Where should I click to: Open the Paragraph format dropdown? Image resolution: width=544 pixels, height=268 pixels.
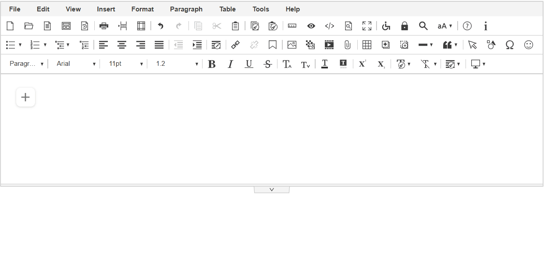26,64
